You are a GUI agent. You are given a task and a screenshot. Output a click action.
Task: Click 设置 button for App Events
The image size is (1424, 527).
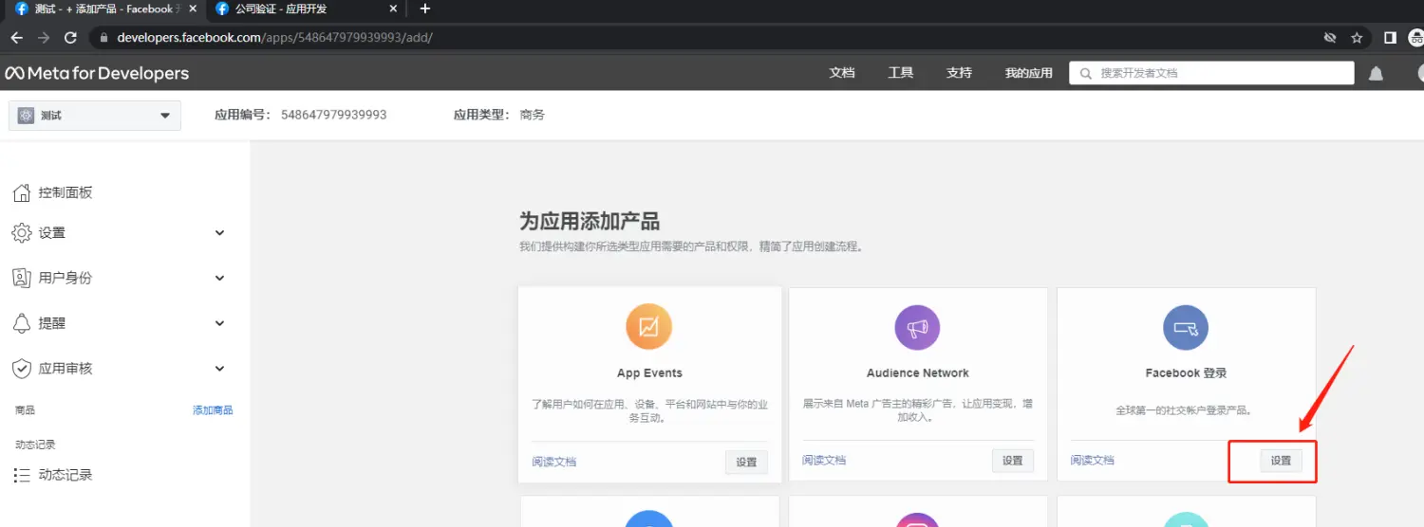746,463
